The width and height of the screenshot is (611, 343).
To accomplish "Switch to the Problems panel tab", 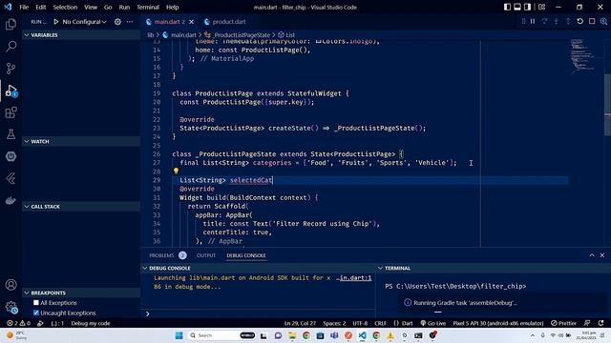I will coord(168,255).
